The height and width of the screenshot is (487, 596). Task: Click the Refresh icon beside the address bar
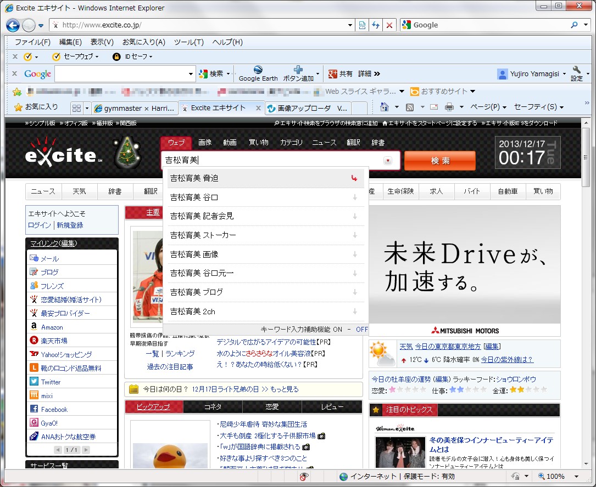click(376, 25)
